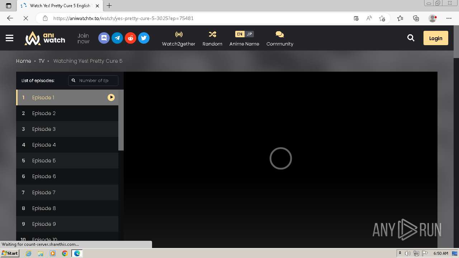459x258 pixels.
Task: Focus the Number of Ep search field
Action: pyautogui.click(x=93, y=81)
